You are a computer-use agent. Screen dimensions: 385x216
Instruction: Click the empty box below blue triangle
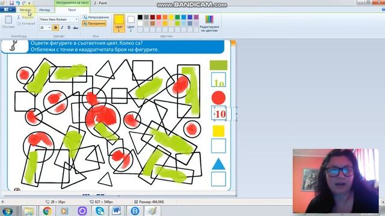click(218, 179)
